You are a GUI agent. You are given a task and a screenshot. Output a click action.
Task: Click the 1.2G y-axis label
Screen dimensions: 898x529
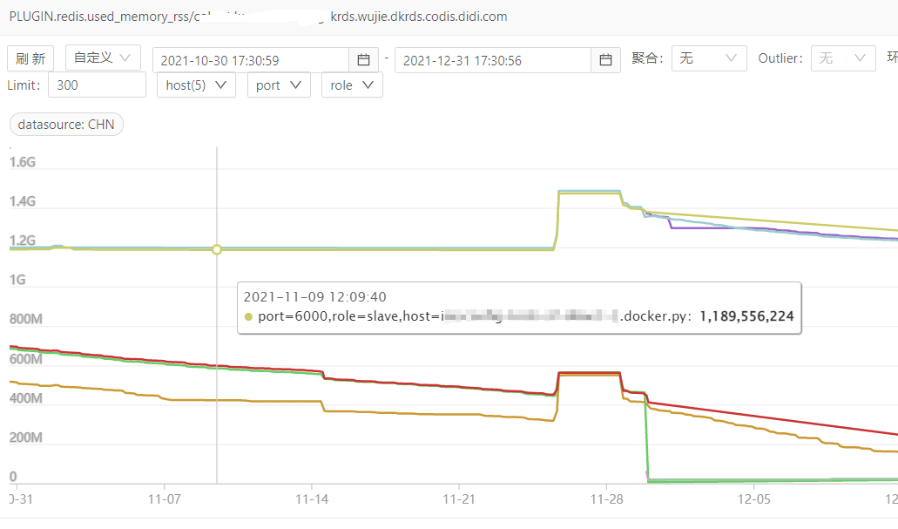[x=23, y=241]
